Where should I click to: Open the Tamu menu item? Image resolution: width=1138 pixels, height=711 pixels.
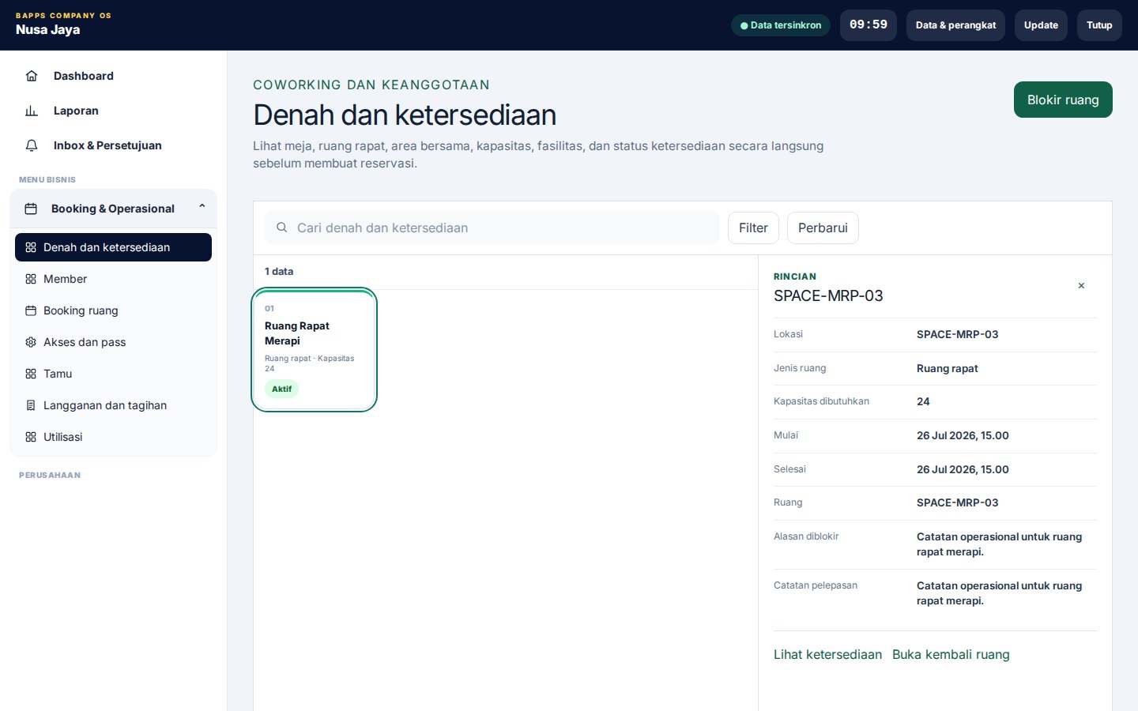pyautogui.click(x=114, y=374)
